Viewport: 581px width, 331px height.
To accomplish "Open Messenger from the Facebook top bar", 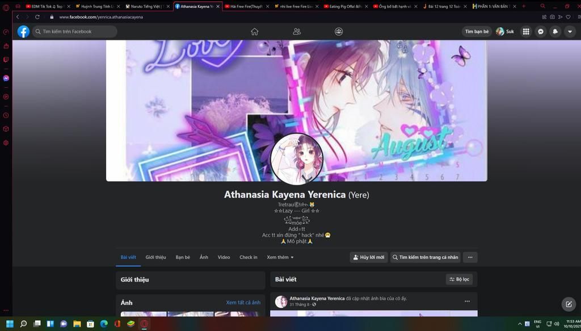I will [x=541, y=31].
